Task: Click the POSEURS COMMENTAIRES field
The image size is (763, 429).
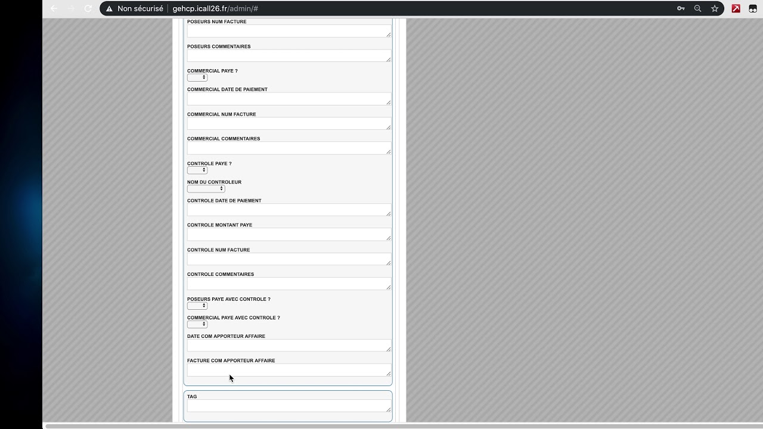Action: pyautogui.click(x=289, y=56)
